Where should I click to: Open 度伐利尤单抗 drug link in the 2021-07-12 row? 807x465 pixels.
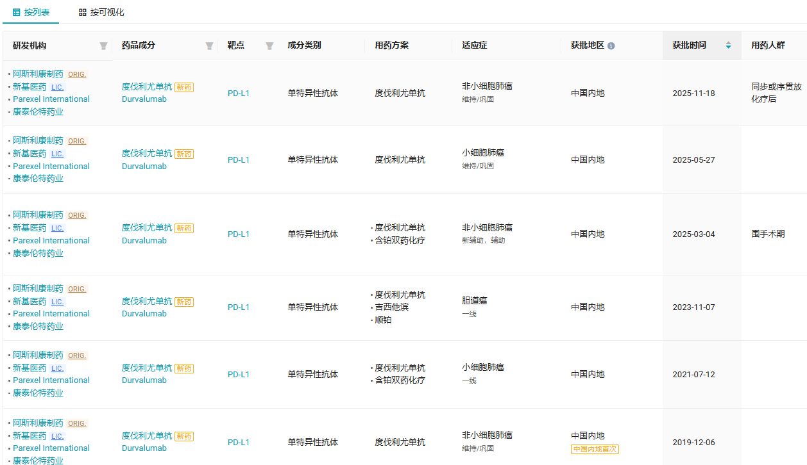click(147, 368)
